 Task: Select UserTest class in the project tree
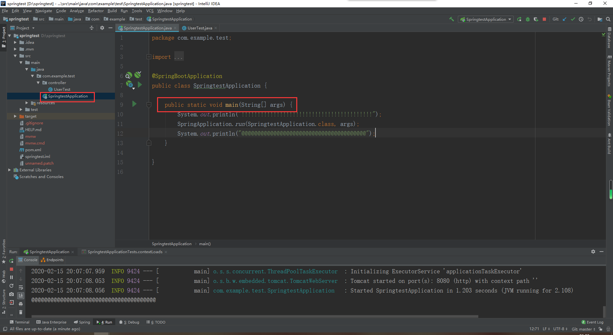pyautogui.click(x=62, y=89)
